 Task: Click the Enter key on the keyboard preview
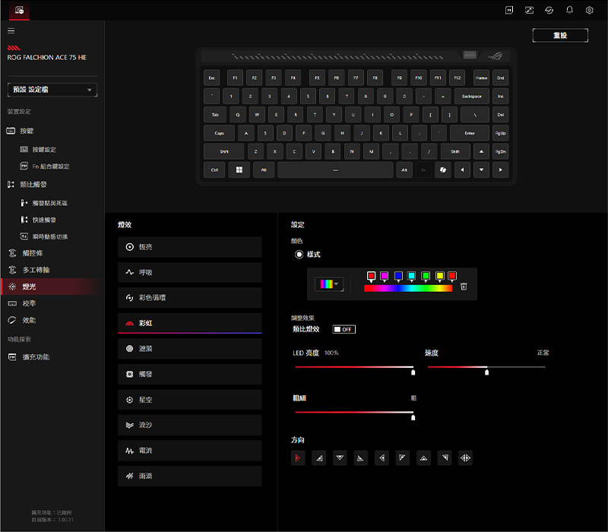point(470,133)
